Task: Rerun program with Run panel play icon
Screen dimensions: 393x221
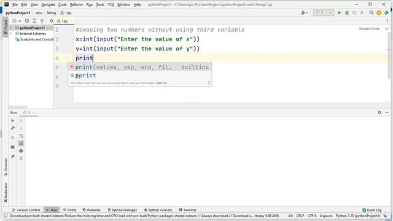Action: tap(12, 121)
